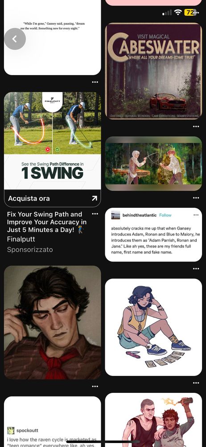The height and width of the screenshot is (447, 206).
Task: Open the two boys with bottle illustration
Action: click(153, 420)
